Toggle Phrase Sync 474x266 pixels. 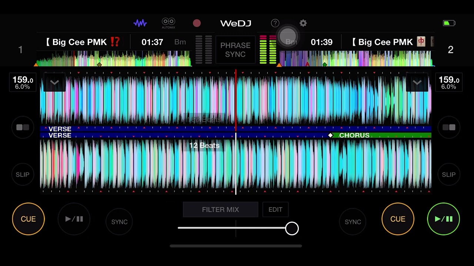click(x=236, y=50)
